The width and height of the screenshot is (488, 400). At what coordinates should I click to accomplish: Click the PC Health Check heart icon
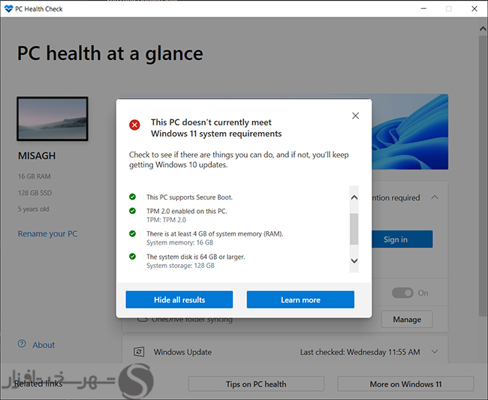point(8,9)
